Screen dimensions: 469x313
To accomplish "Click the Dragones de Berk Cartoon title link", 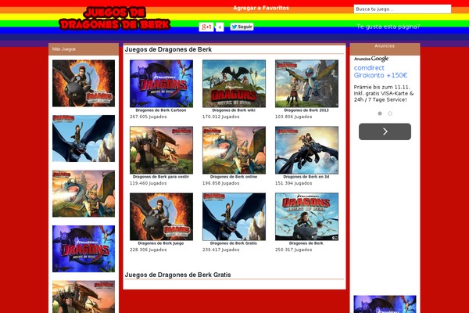I will [161, 110].
